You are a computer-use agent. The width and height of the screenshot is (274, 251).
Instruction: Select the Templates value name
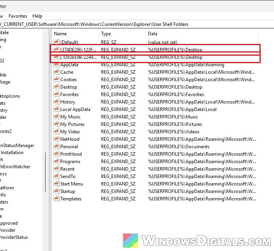click(71, 199)
